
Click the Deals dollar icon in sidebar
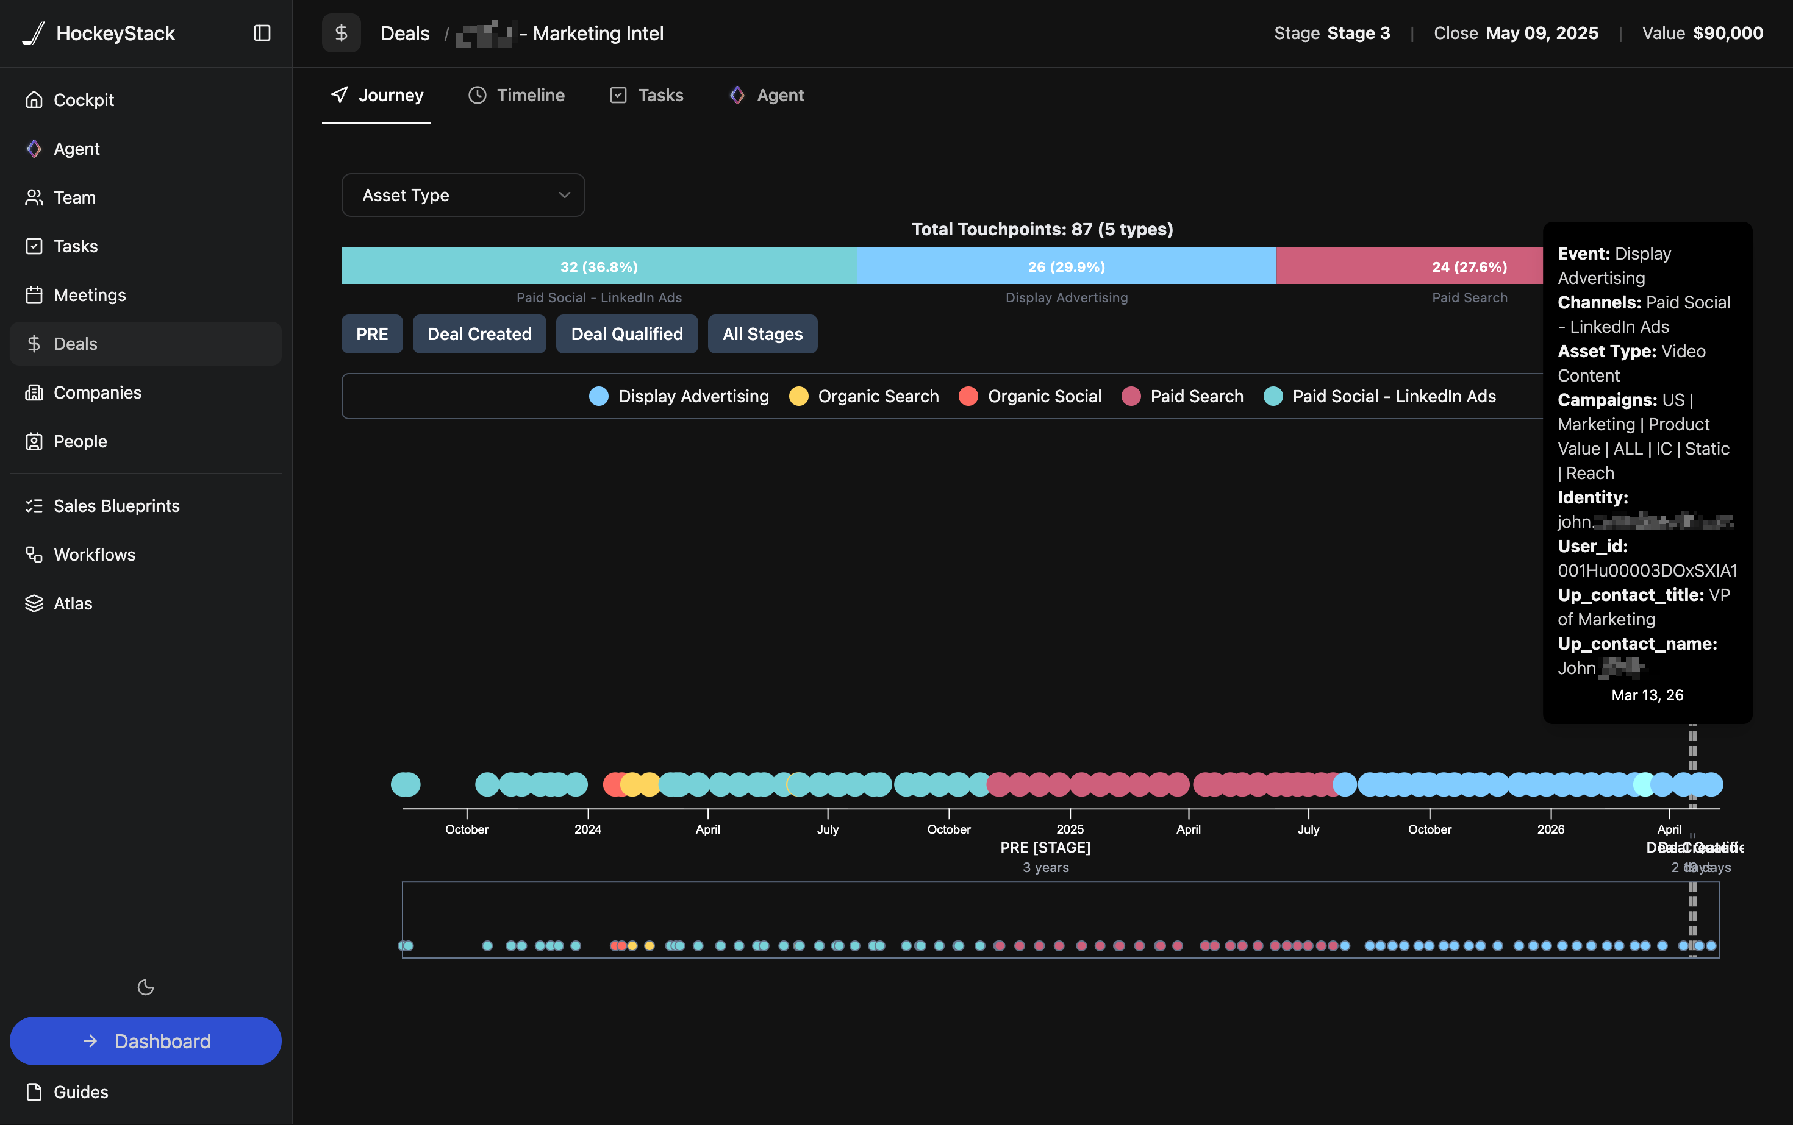34,344
